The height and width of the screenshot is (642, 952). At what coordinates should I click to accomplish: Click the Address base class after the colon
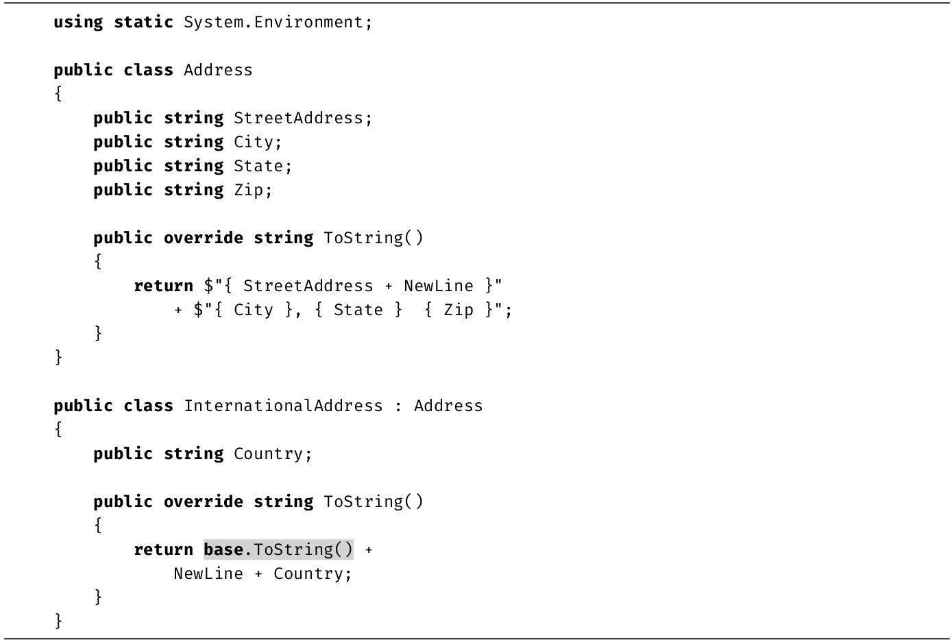448,406
